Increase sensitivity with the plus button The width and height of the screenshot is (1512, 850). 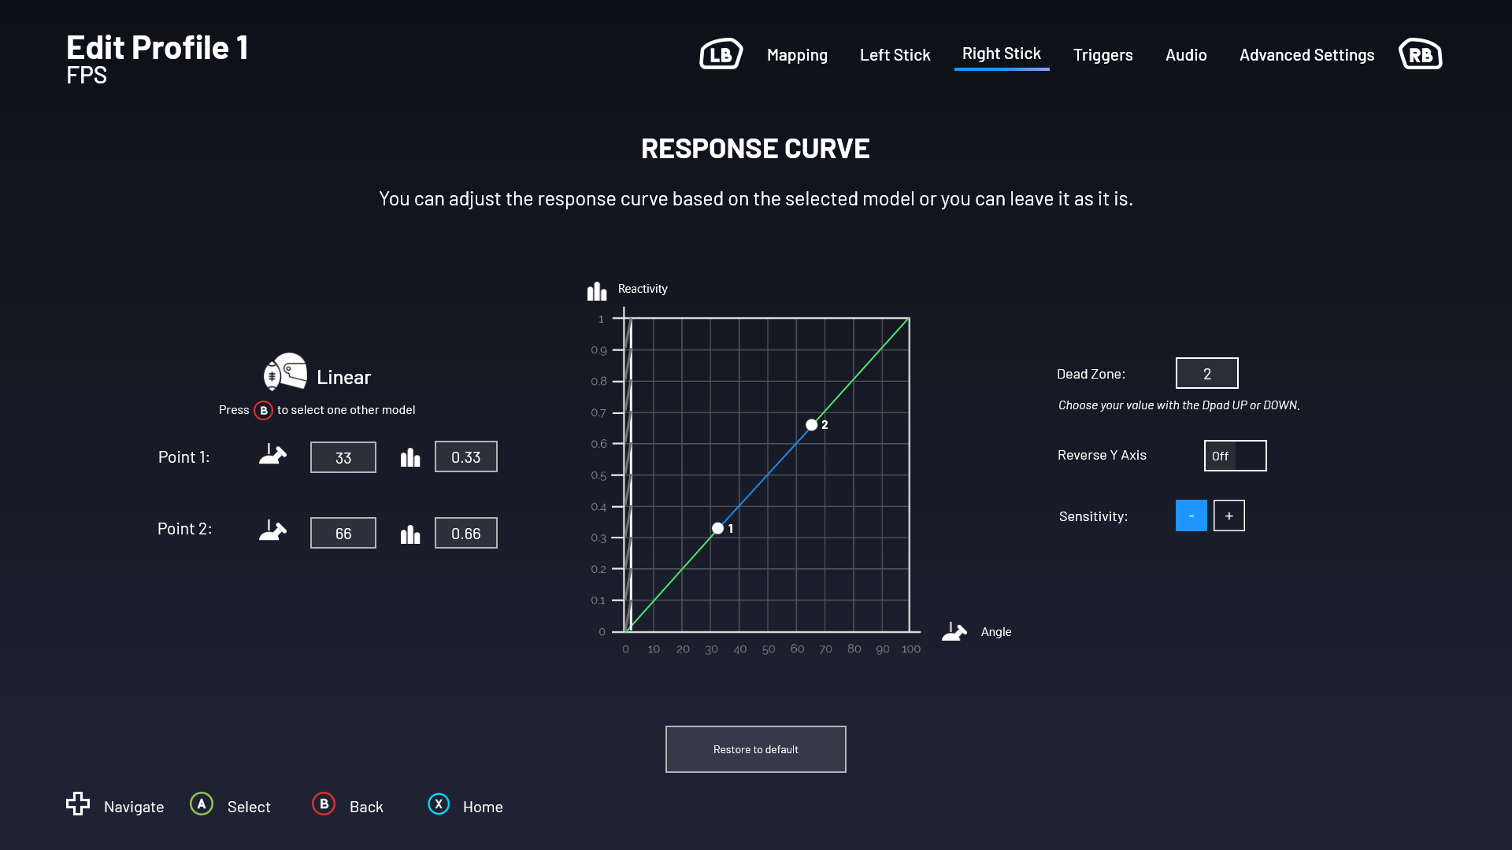pos(1228,516)
